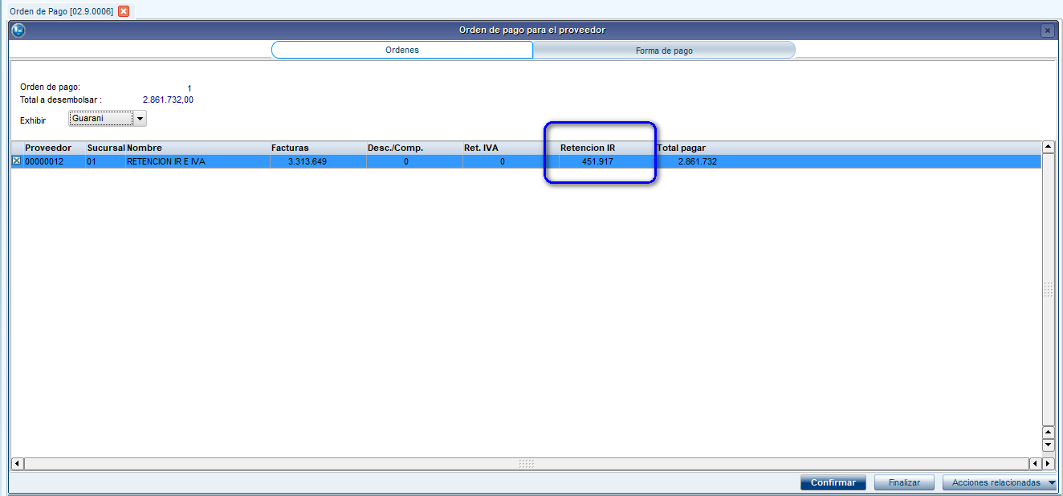1063x496 pixels.
Task: Click the Confirmar button
Action: [833, 483]
